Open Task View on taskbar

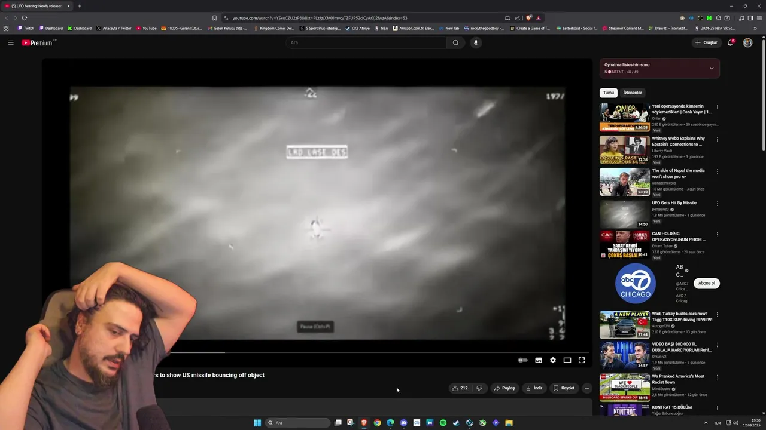coord(338,423)
